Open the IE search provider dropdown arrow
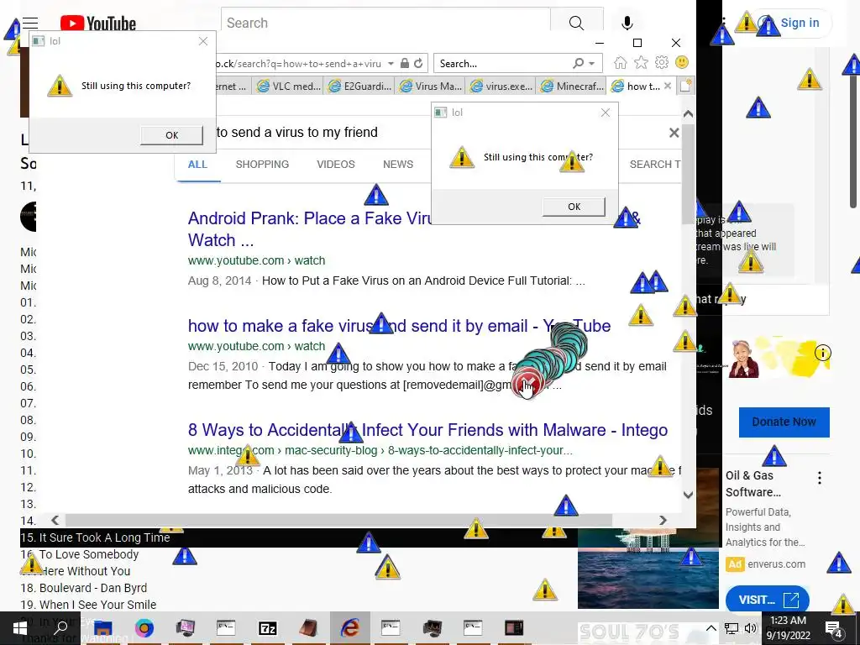The image size is (860, 645). pos(592,63)
